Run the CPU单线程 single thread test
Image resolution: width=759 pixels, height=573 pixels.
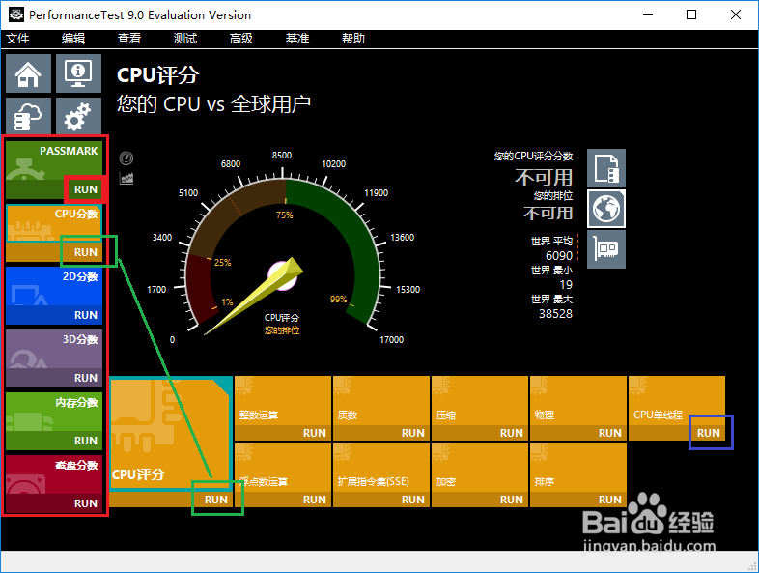[708, 433]
